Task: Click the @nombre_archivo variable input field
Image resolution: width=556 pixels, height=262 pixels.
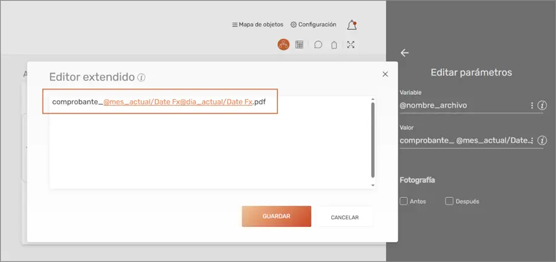Action: point(462,105)
